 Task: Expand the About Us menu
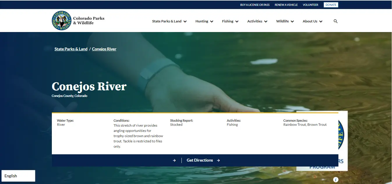click(312, 21)
